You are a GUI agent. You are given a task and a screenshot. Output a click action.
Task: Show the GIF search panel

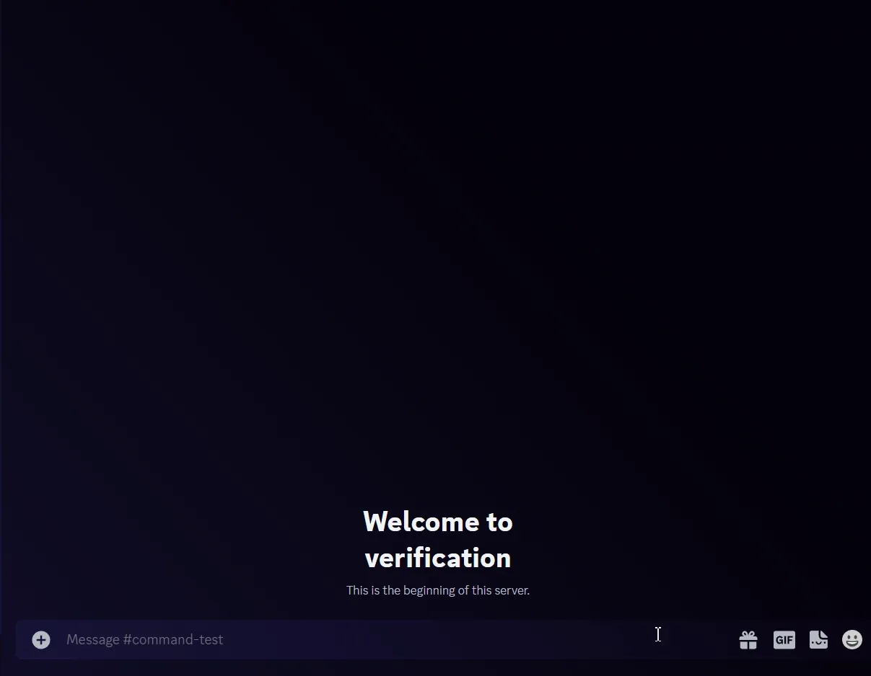[x=784, y=640]
